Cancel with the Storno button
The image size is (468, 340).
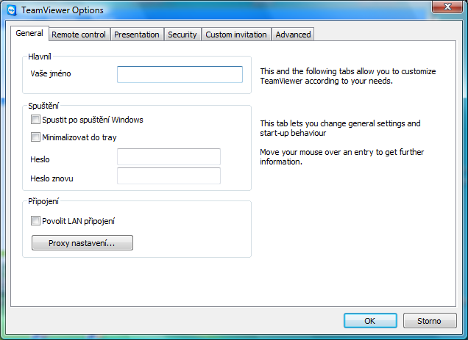430,321
